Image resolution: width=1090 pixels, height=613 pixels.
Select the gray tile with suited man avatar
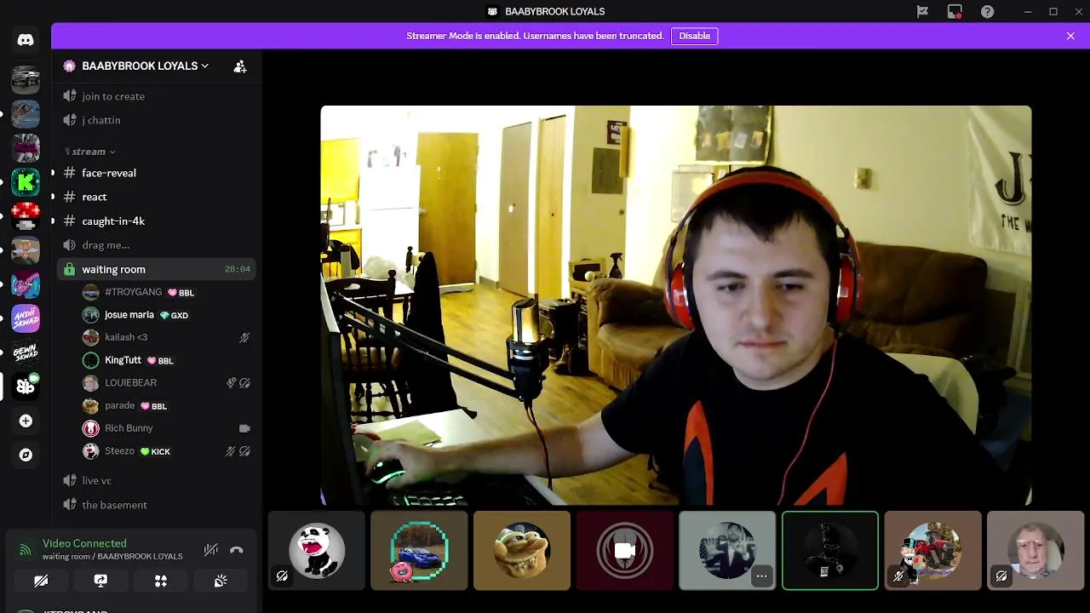pos(727,551)
